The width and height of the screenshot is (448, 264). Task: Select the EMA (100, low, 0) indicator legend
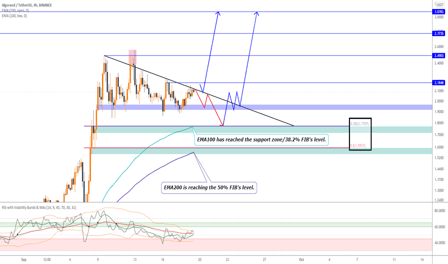coord(14,16)
